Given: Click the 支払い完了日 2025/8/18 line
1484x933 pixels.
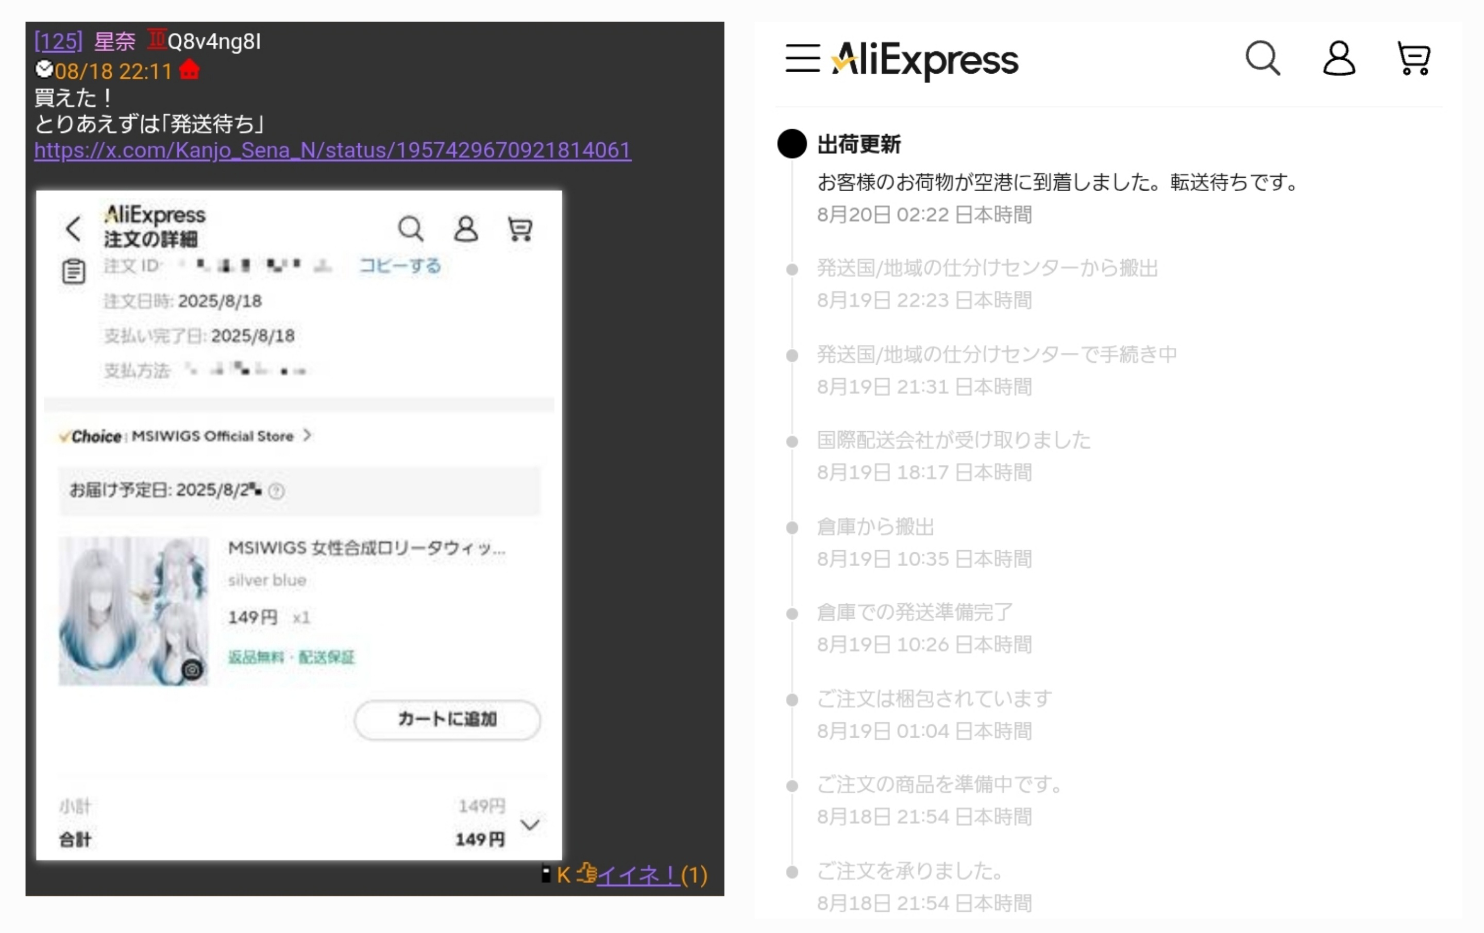Looking at the screenshot, I should 199,336.
